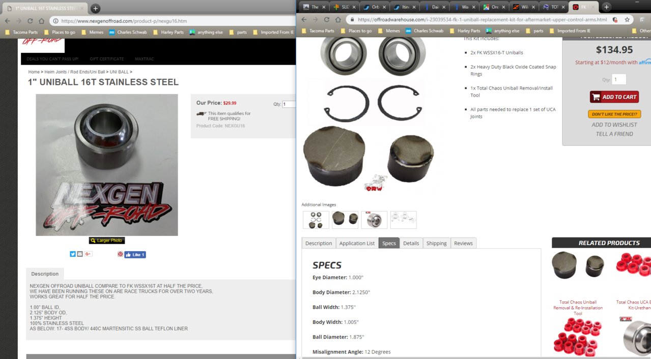Viewport: 651px width, 359px height.
Task: Select the Specs tab
Action: 389,243
